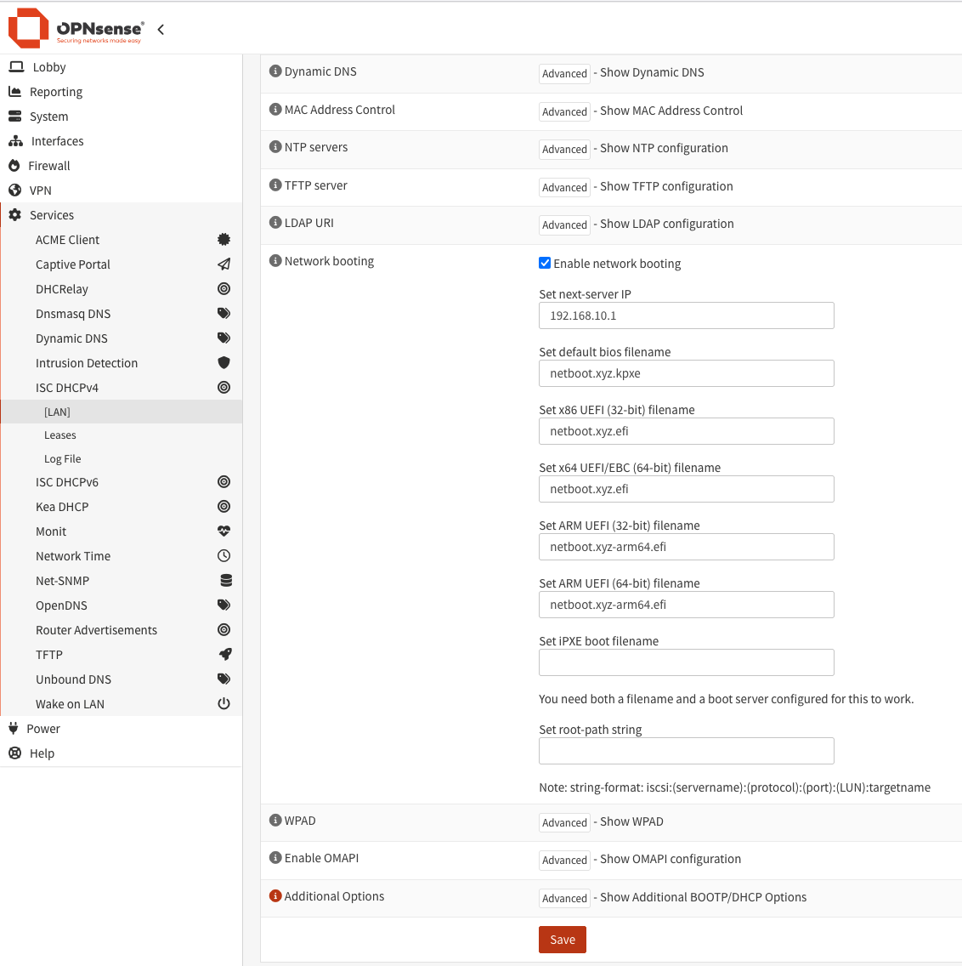Click the next-server IP input field
This screenshot has height=966, width=962.
pos(686,315)
